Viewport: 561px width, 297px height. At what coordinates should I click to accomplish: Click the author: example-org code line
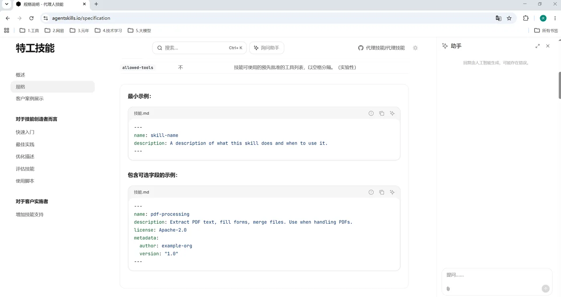[166, 246]
